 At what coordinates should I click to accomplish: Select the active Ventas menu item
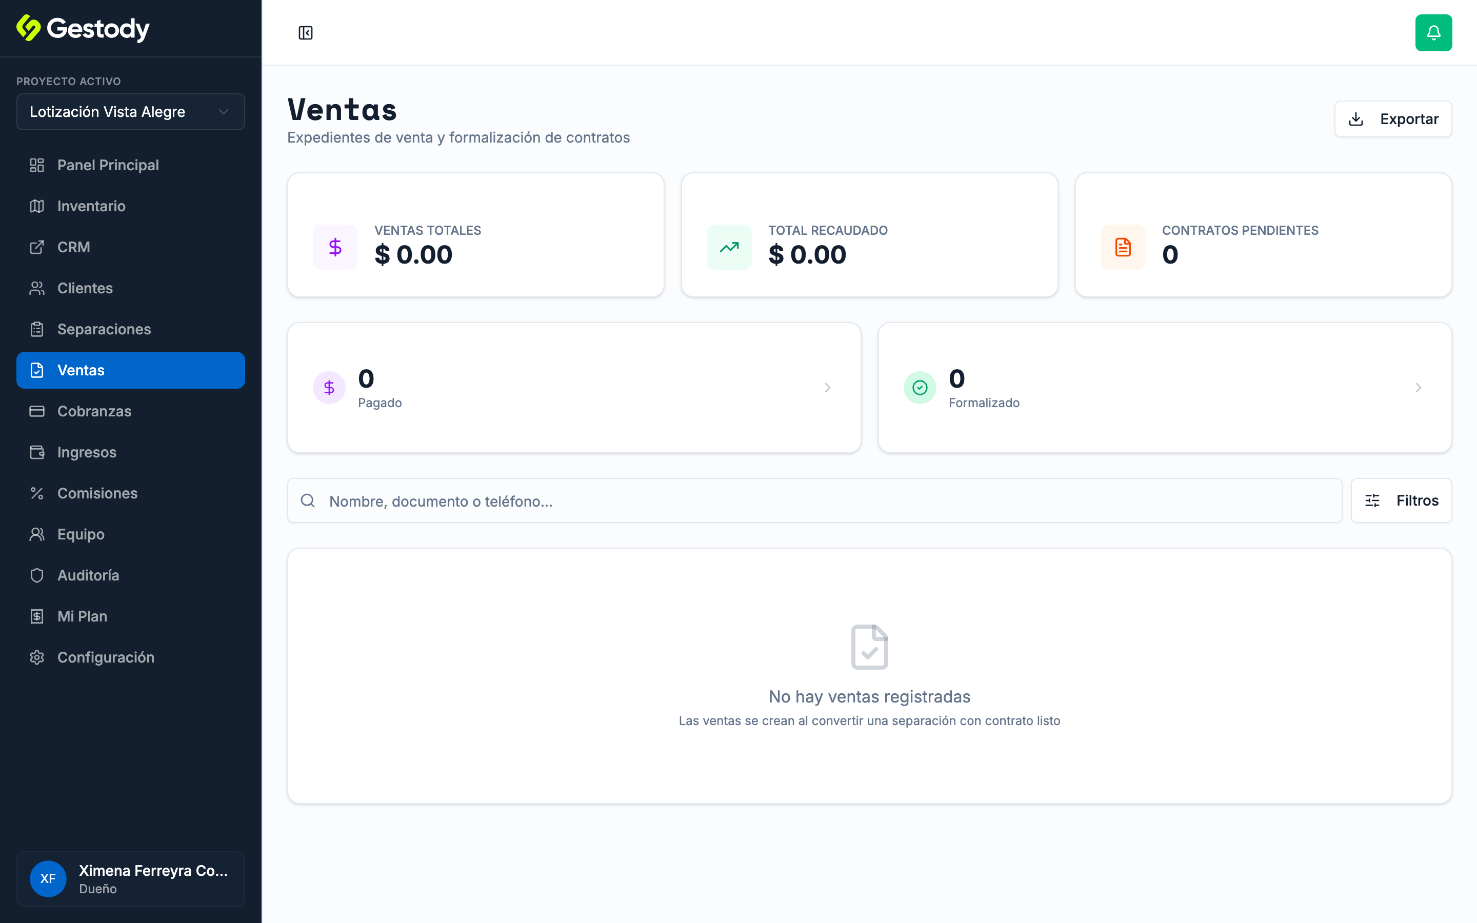coord(131,370)
